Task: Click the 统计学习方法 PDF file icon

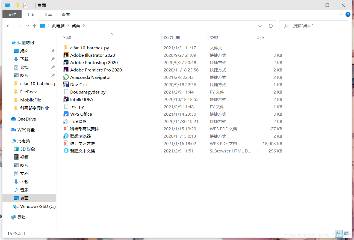Action: point(66,143)
